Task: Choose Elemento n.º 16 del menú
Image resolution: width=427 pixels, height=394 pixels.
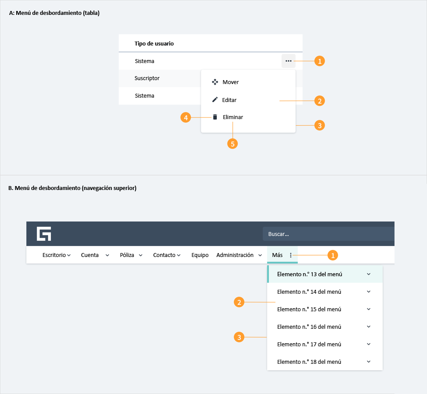Action: tap(325, 327)
